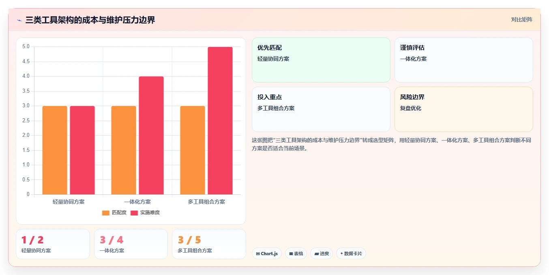This screenshot has height=275, width=549.
Task: Click the 5.0 y-axis tick label
Action: (x=26, y=47)
